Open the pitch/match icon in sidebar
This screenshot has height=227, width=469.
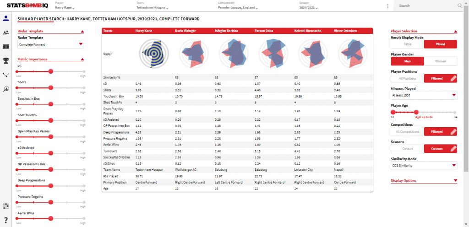point(5,47)
